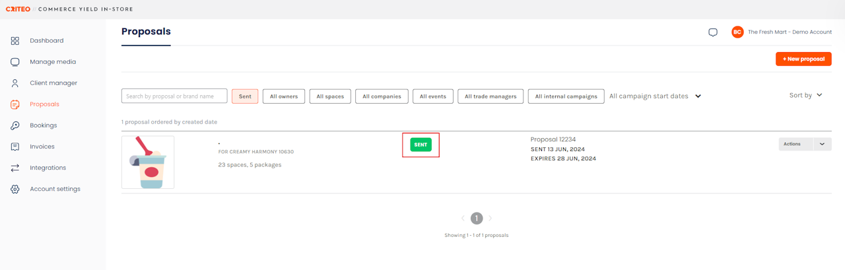Open the All owners filter

pos(284,96)
